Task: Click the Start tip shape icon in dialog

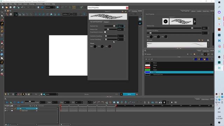Action: (95, 47)
